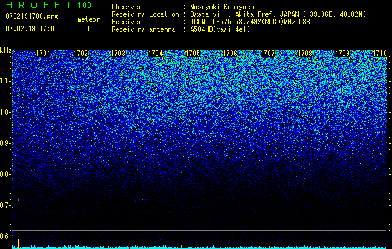Click the meteor echo spot near 0.7 kHz
The height and width of the screenshot is (249, 392).
(19, 200)
